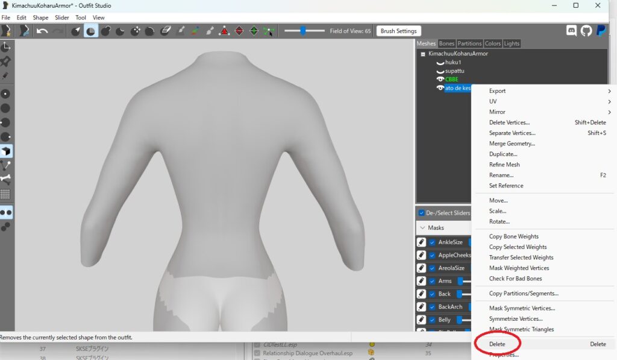Select the eraser tool in top toolbar
This screenshot has height=360, width=617.
pyautogui.click(x=166, y=31)
